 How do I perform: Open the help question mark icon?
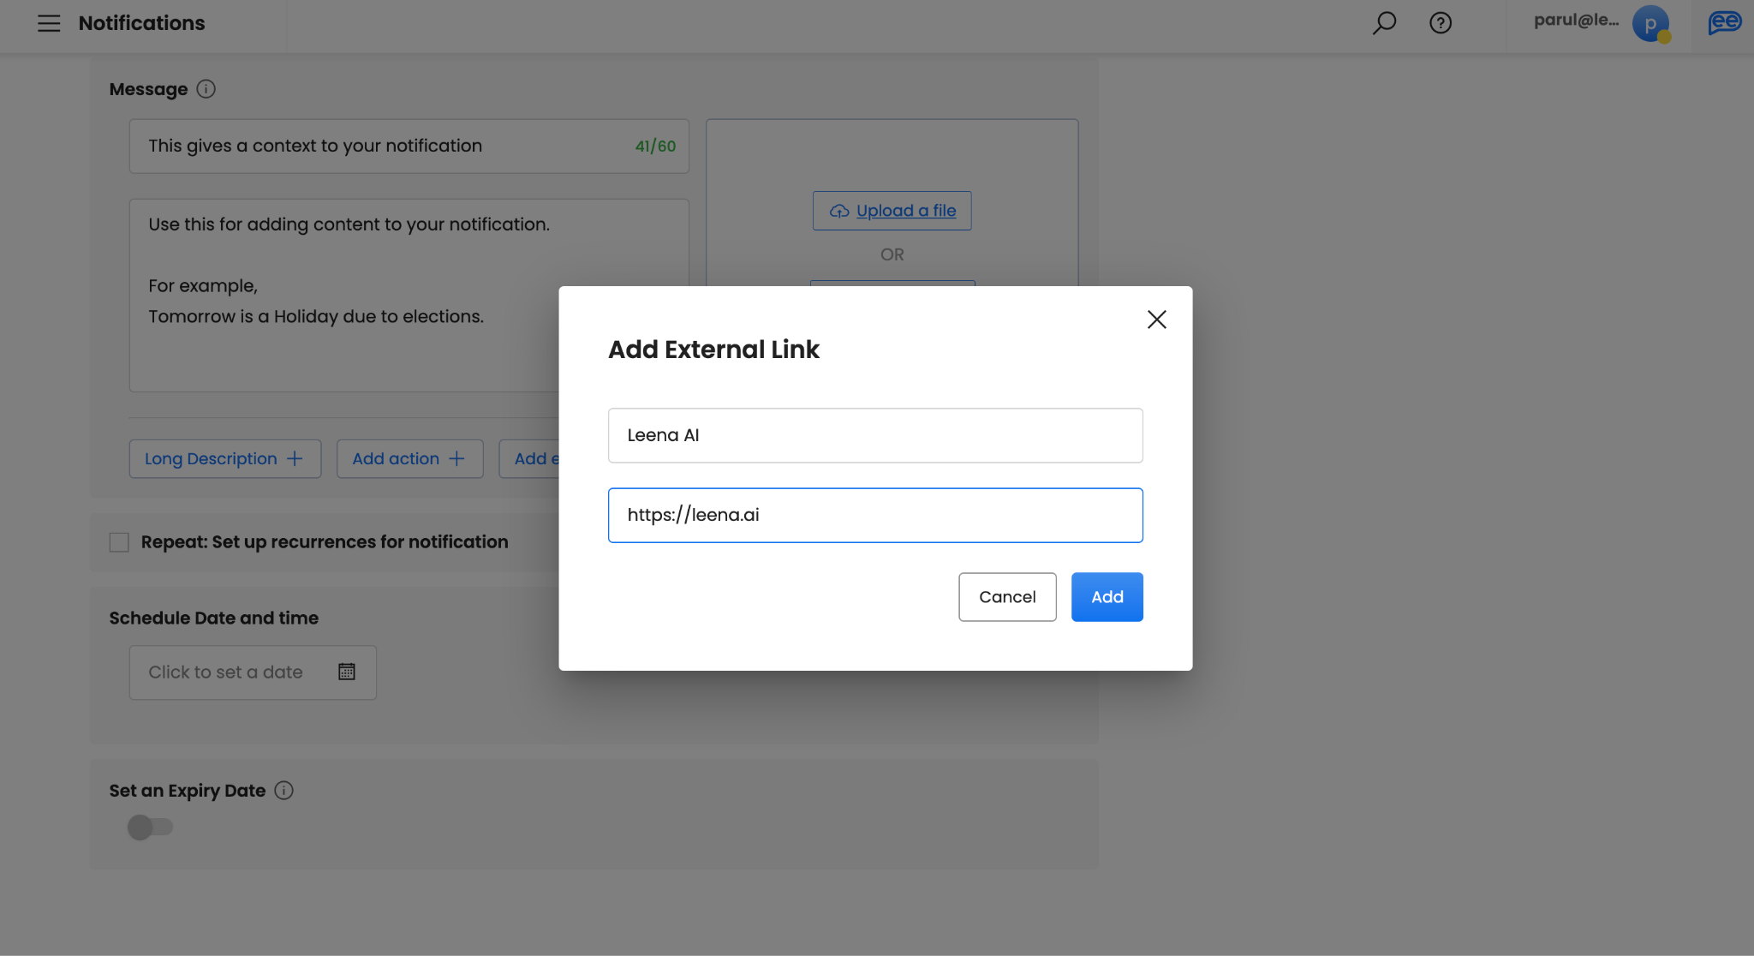(x=1441, y=23)
